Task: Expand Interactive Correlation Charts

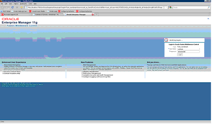Action: (3, 70)
